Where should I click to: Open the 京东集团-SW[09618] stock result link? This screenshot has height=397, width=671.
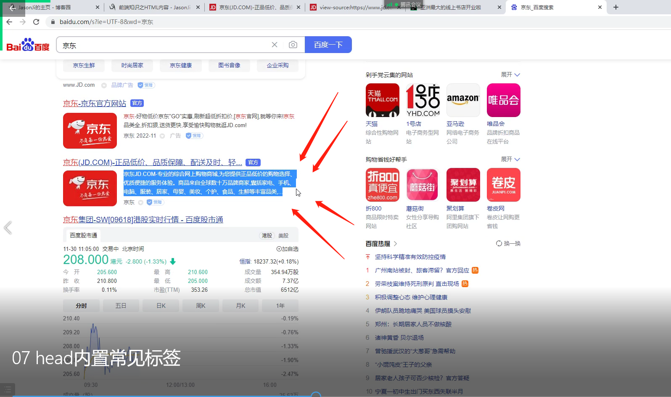[x=143, y=220]
